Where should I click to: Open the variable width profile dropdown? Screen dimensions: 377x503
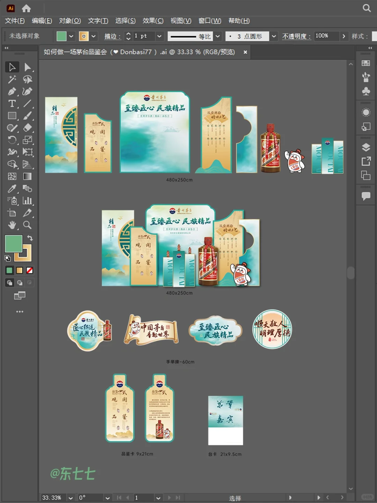tap(218, 36)
